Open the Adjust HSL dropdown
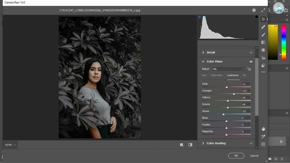The height and width of the screenshot is (163, 290). (228, 69)
